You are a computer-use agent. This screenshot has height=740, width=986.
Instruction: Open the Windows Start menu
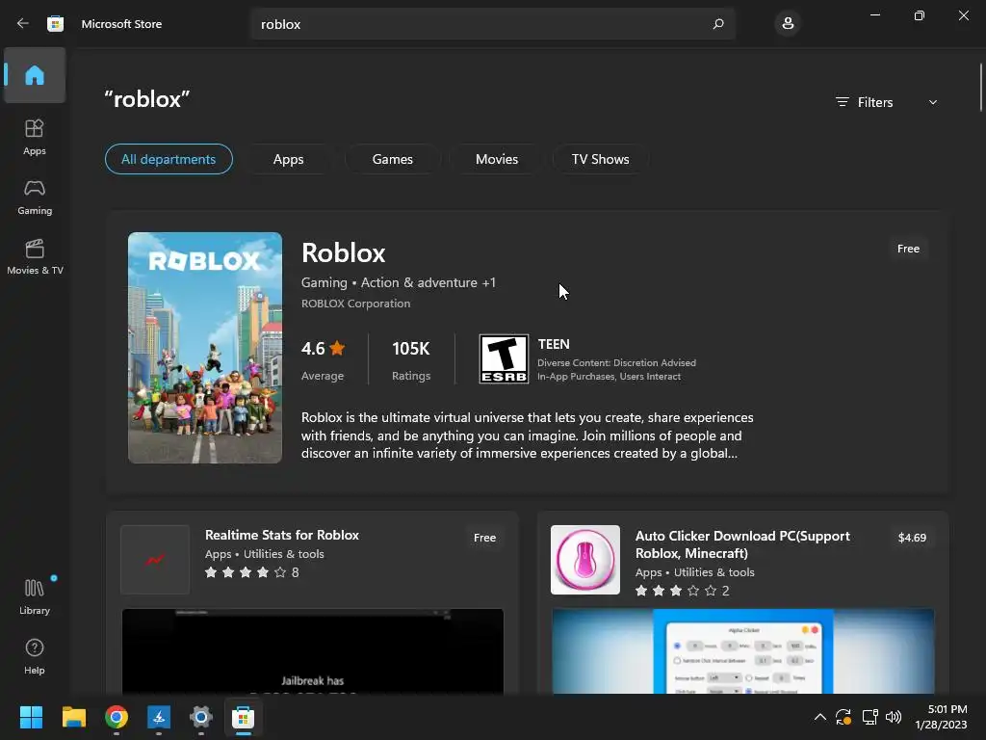[x=31, y=717]
